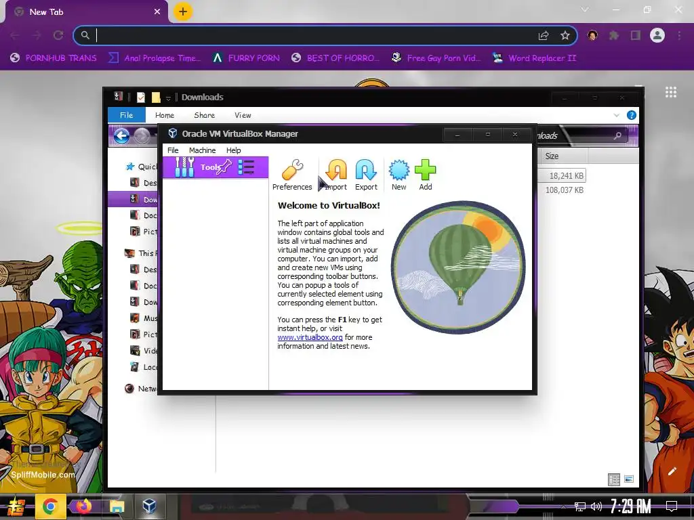Create a New virtual machine
Viewport: 694px width, 520px height.
click(x=399, y=175)
